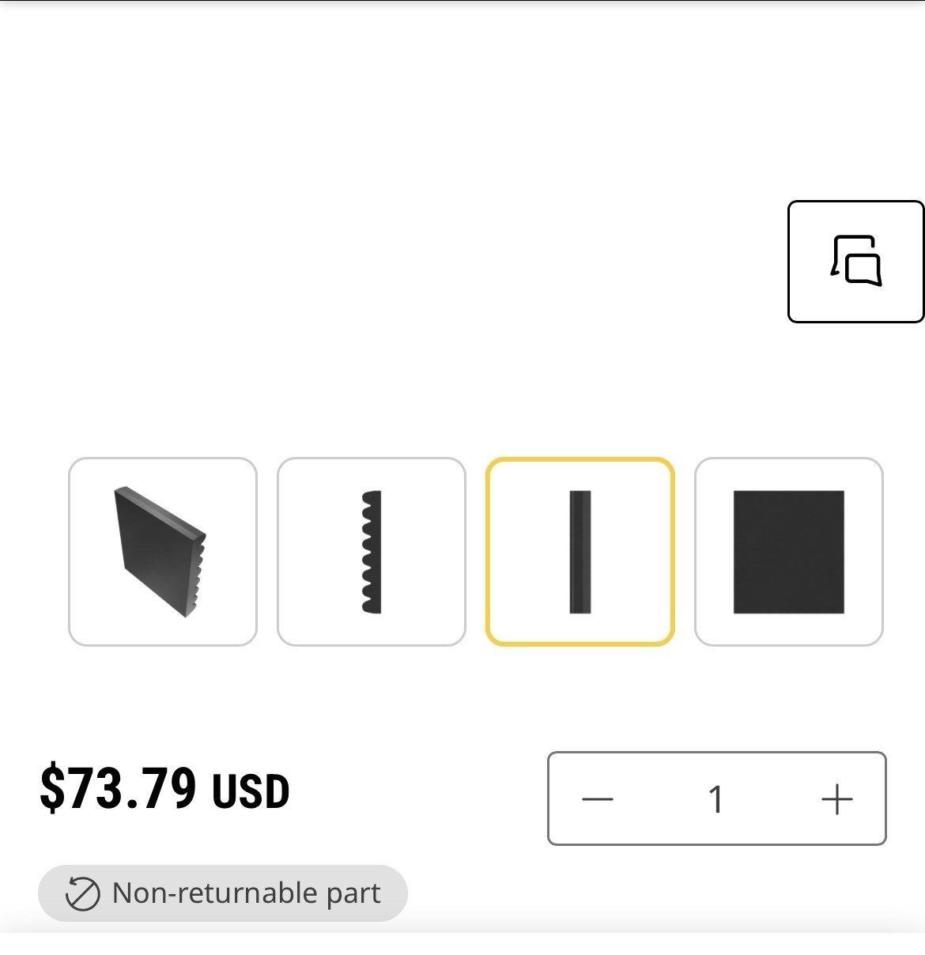This screenshot has width=925, height=955.
Task: Open the chat support icon button
Action: coord(855,262)
